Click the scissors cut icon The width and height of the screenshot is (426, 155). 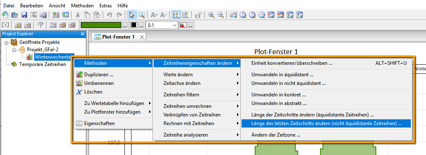coord(78,15)
